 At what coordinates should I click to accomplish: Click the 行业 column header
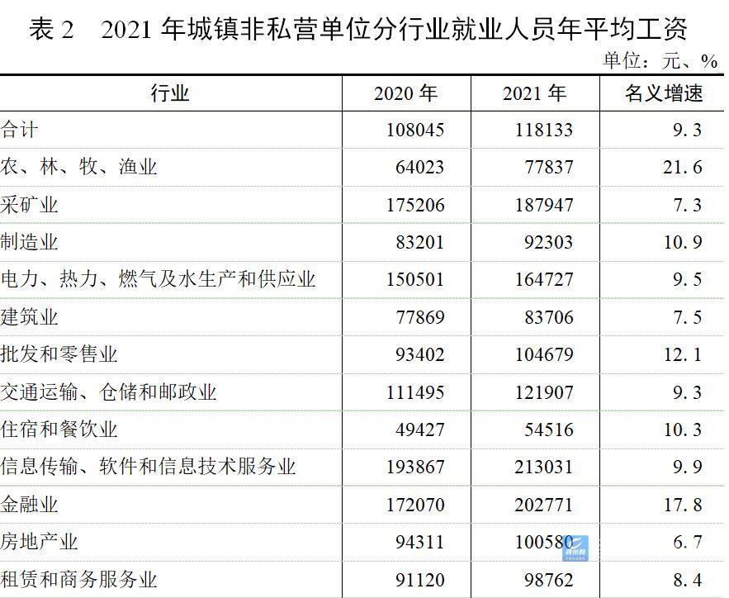(170, 93)
